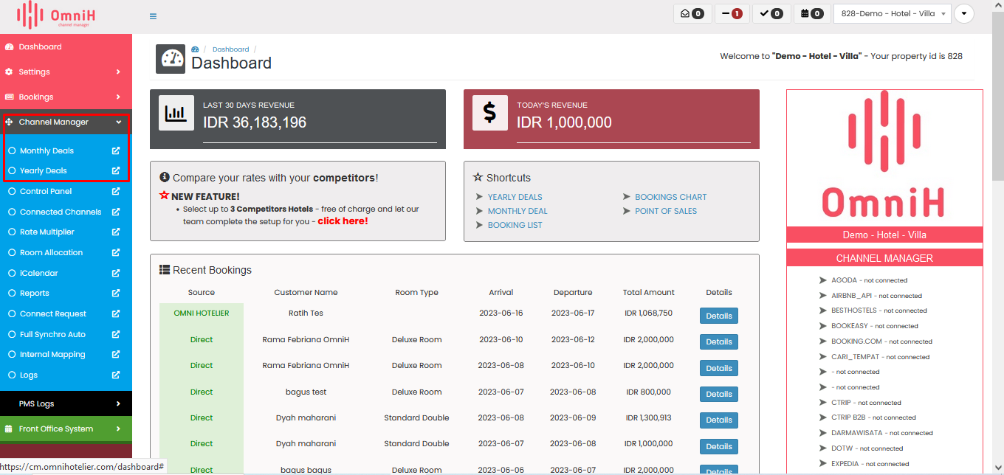Click external-link icon beside Rate Multiplier
This screenshot has width=1004, height=475.
116,232
